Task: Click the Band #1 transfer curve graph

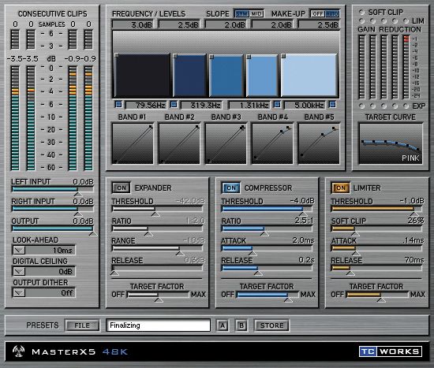Action: (x=133, y=143)
